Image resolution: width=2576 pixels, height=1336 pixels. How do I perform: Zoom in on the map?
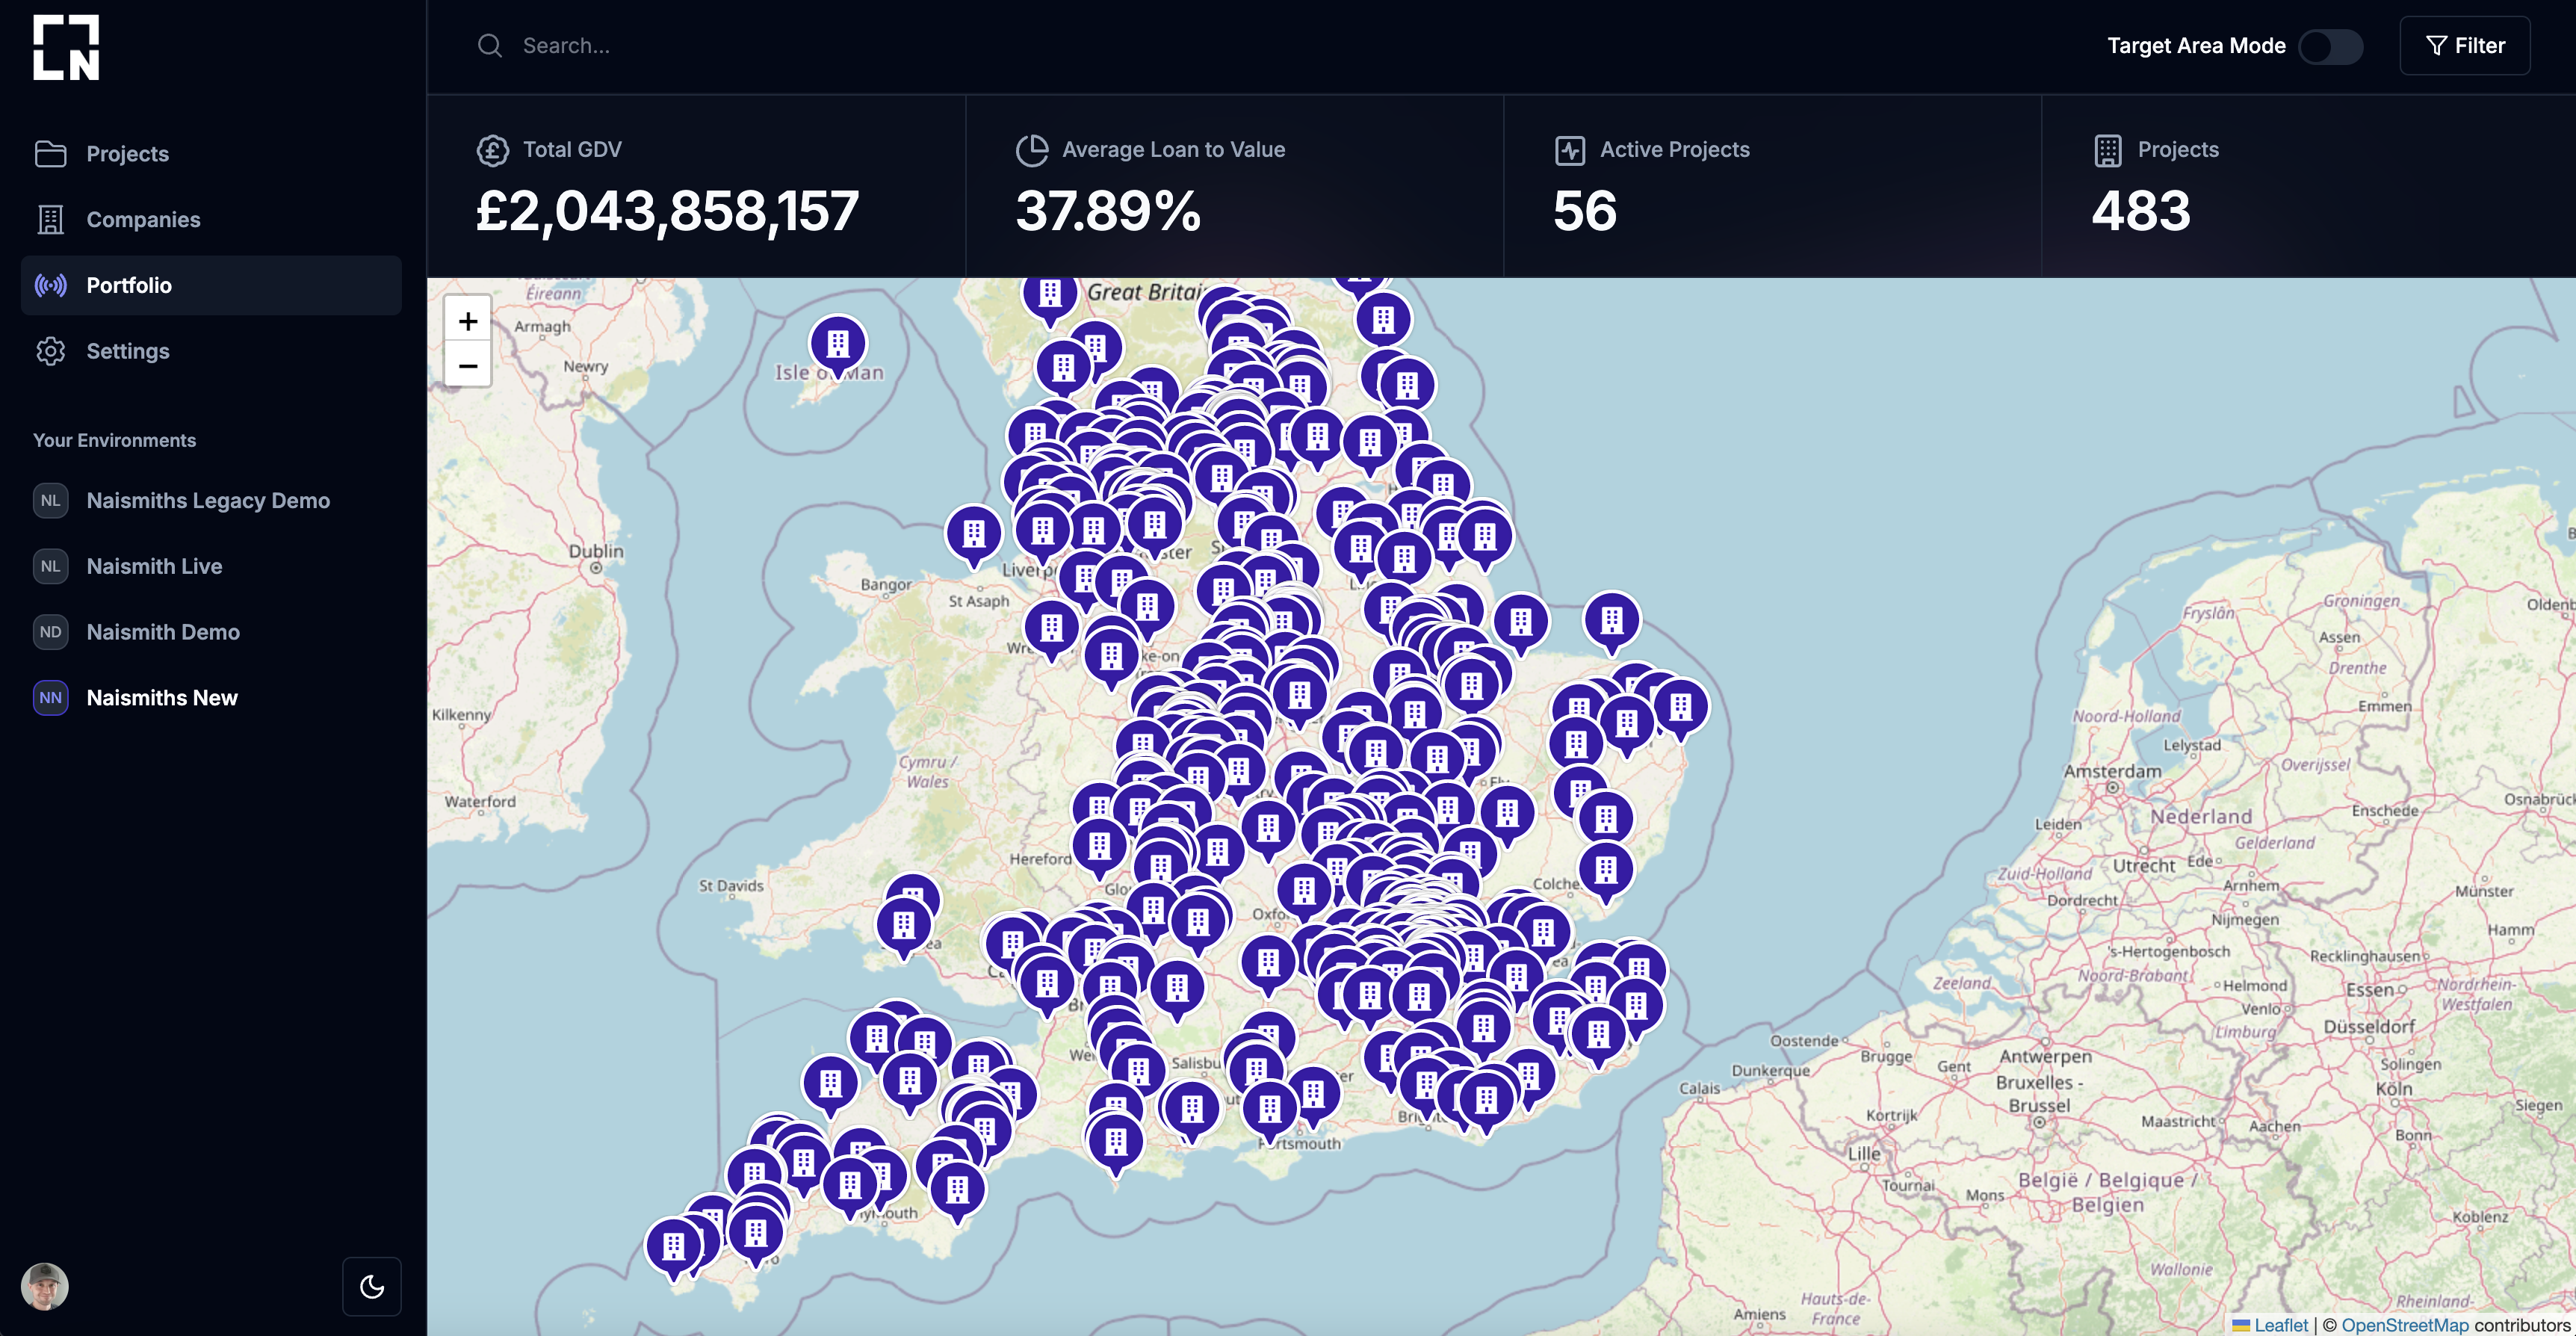coord(467,321)
